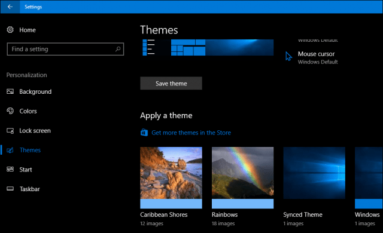Click the Rainbows name text
Image resolution: width=383 pixels, height=233 pixels.
224,214
